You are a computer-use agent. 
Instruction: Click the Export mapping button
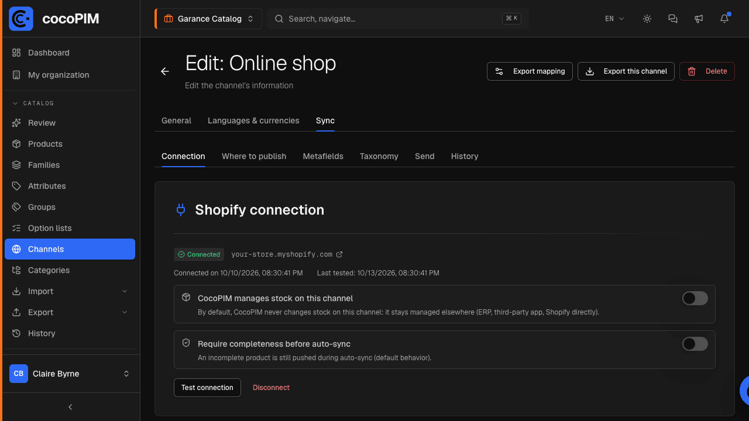point(530,71)
